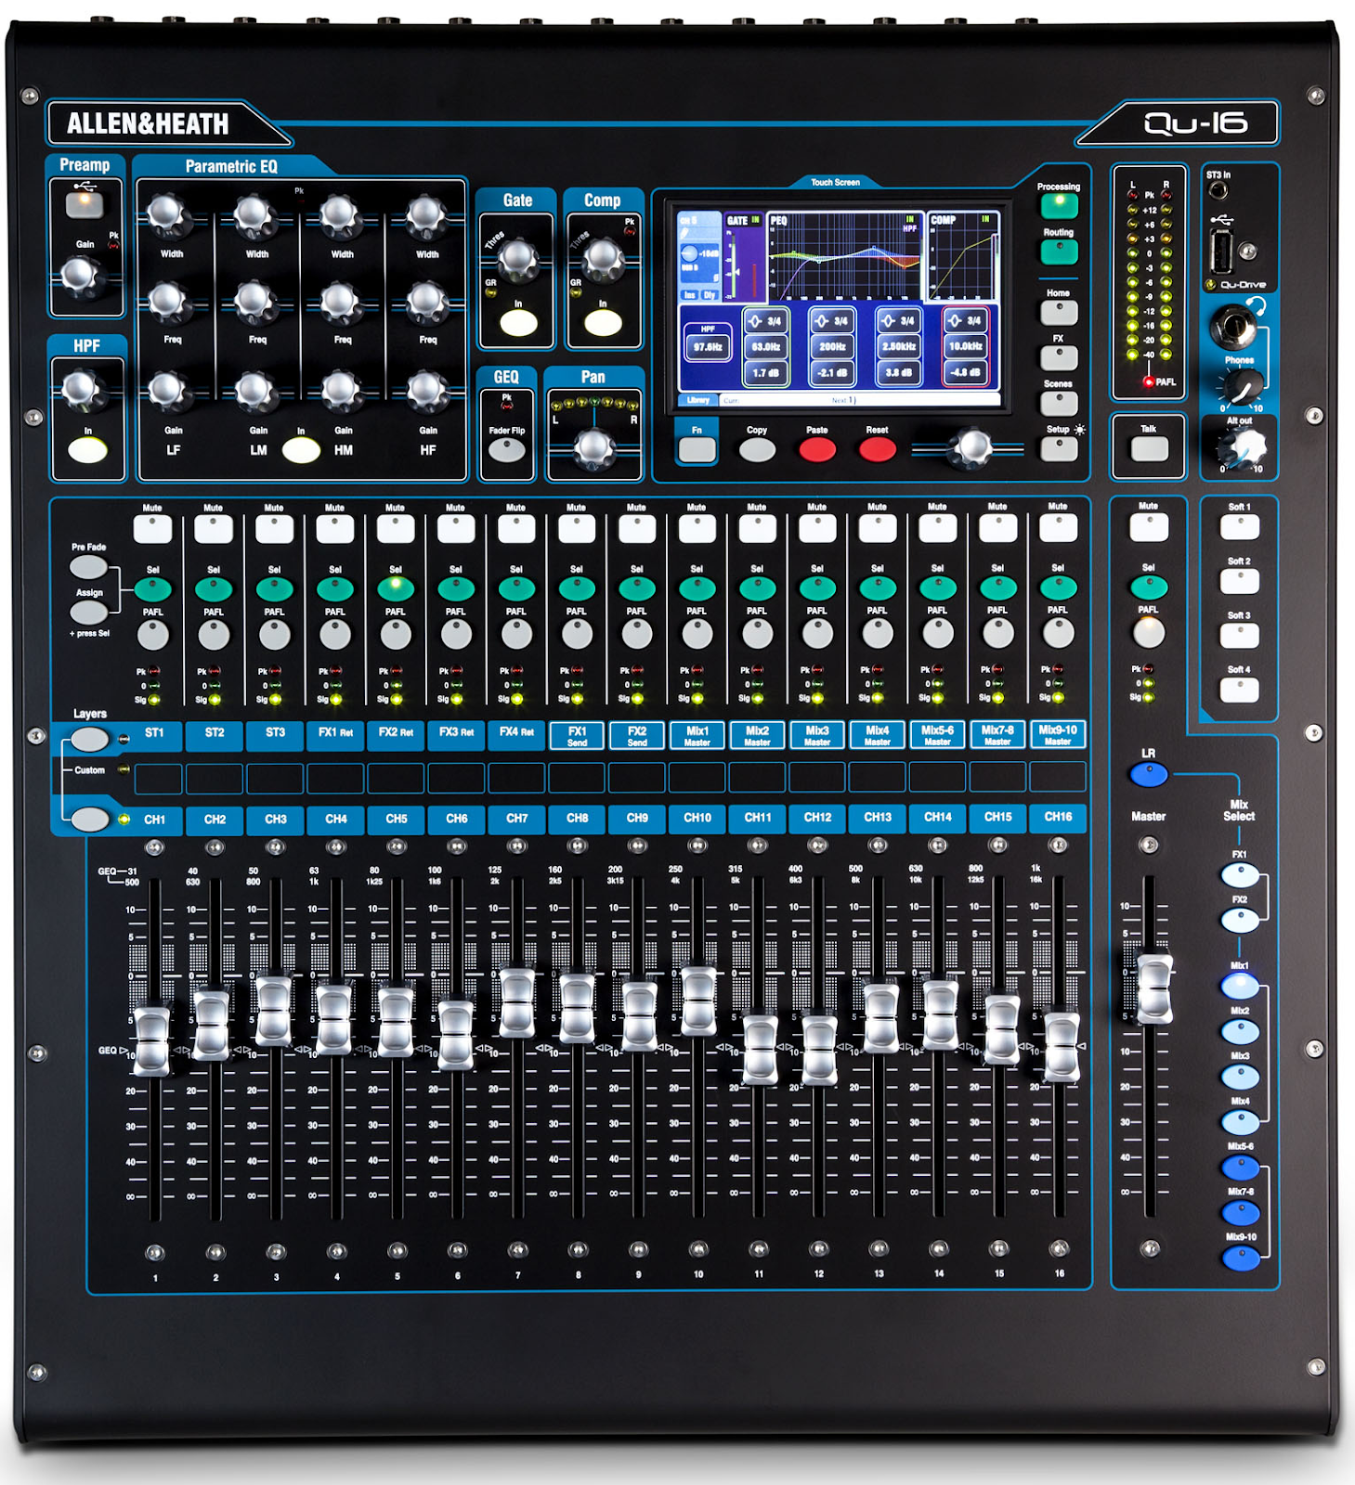The height and width of the screenshot is (1485, 1355).
Task: Open the Routing screen button
Action: pyautogui.click(x=1059, y=252)
